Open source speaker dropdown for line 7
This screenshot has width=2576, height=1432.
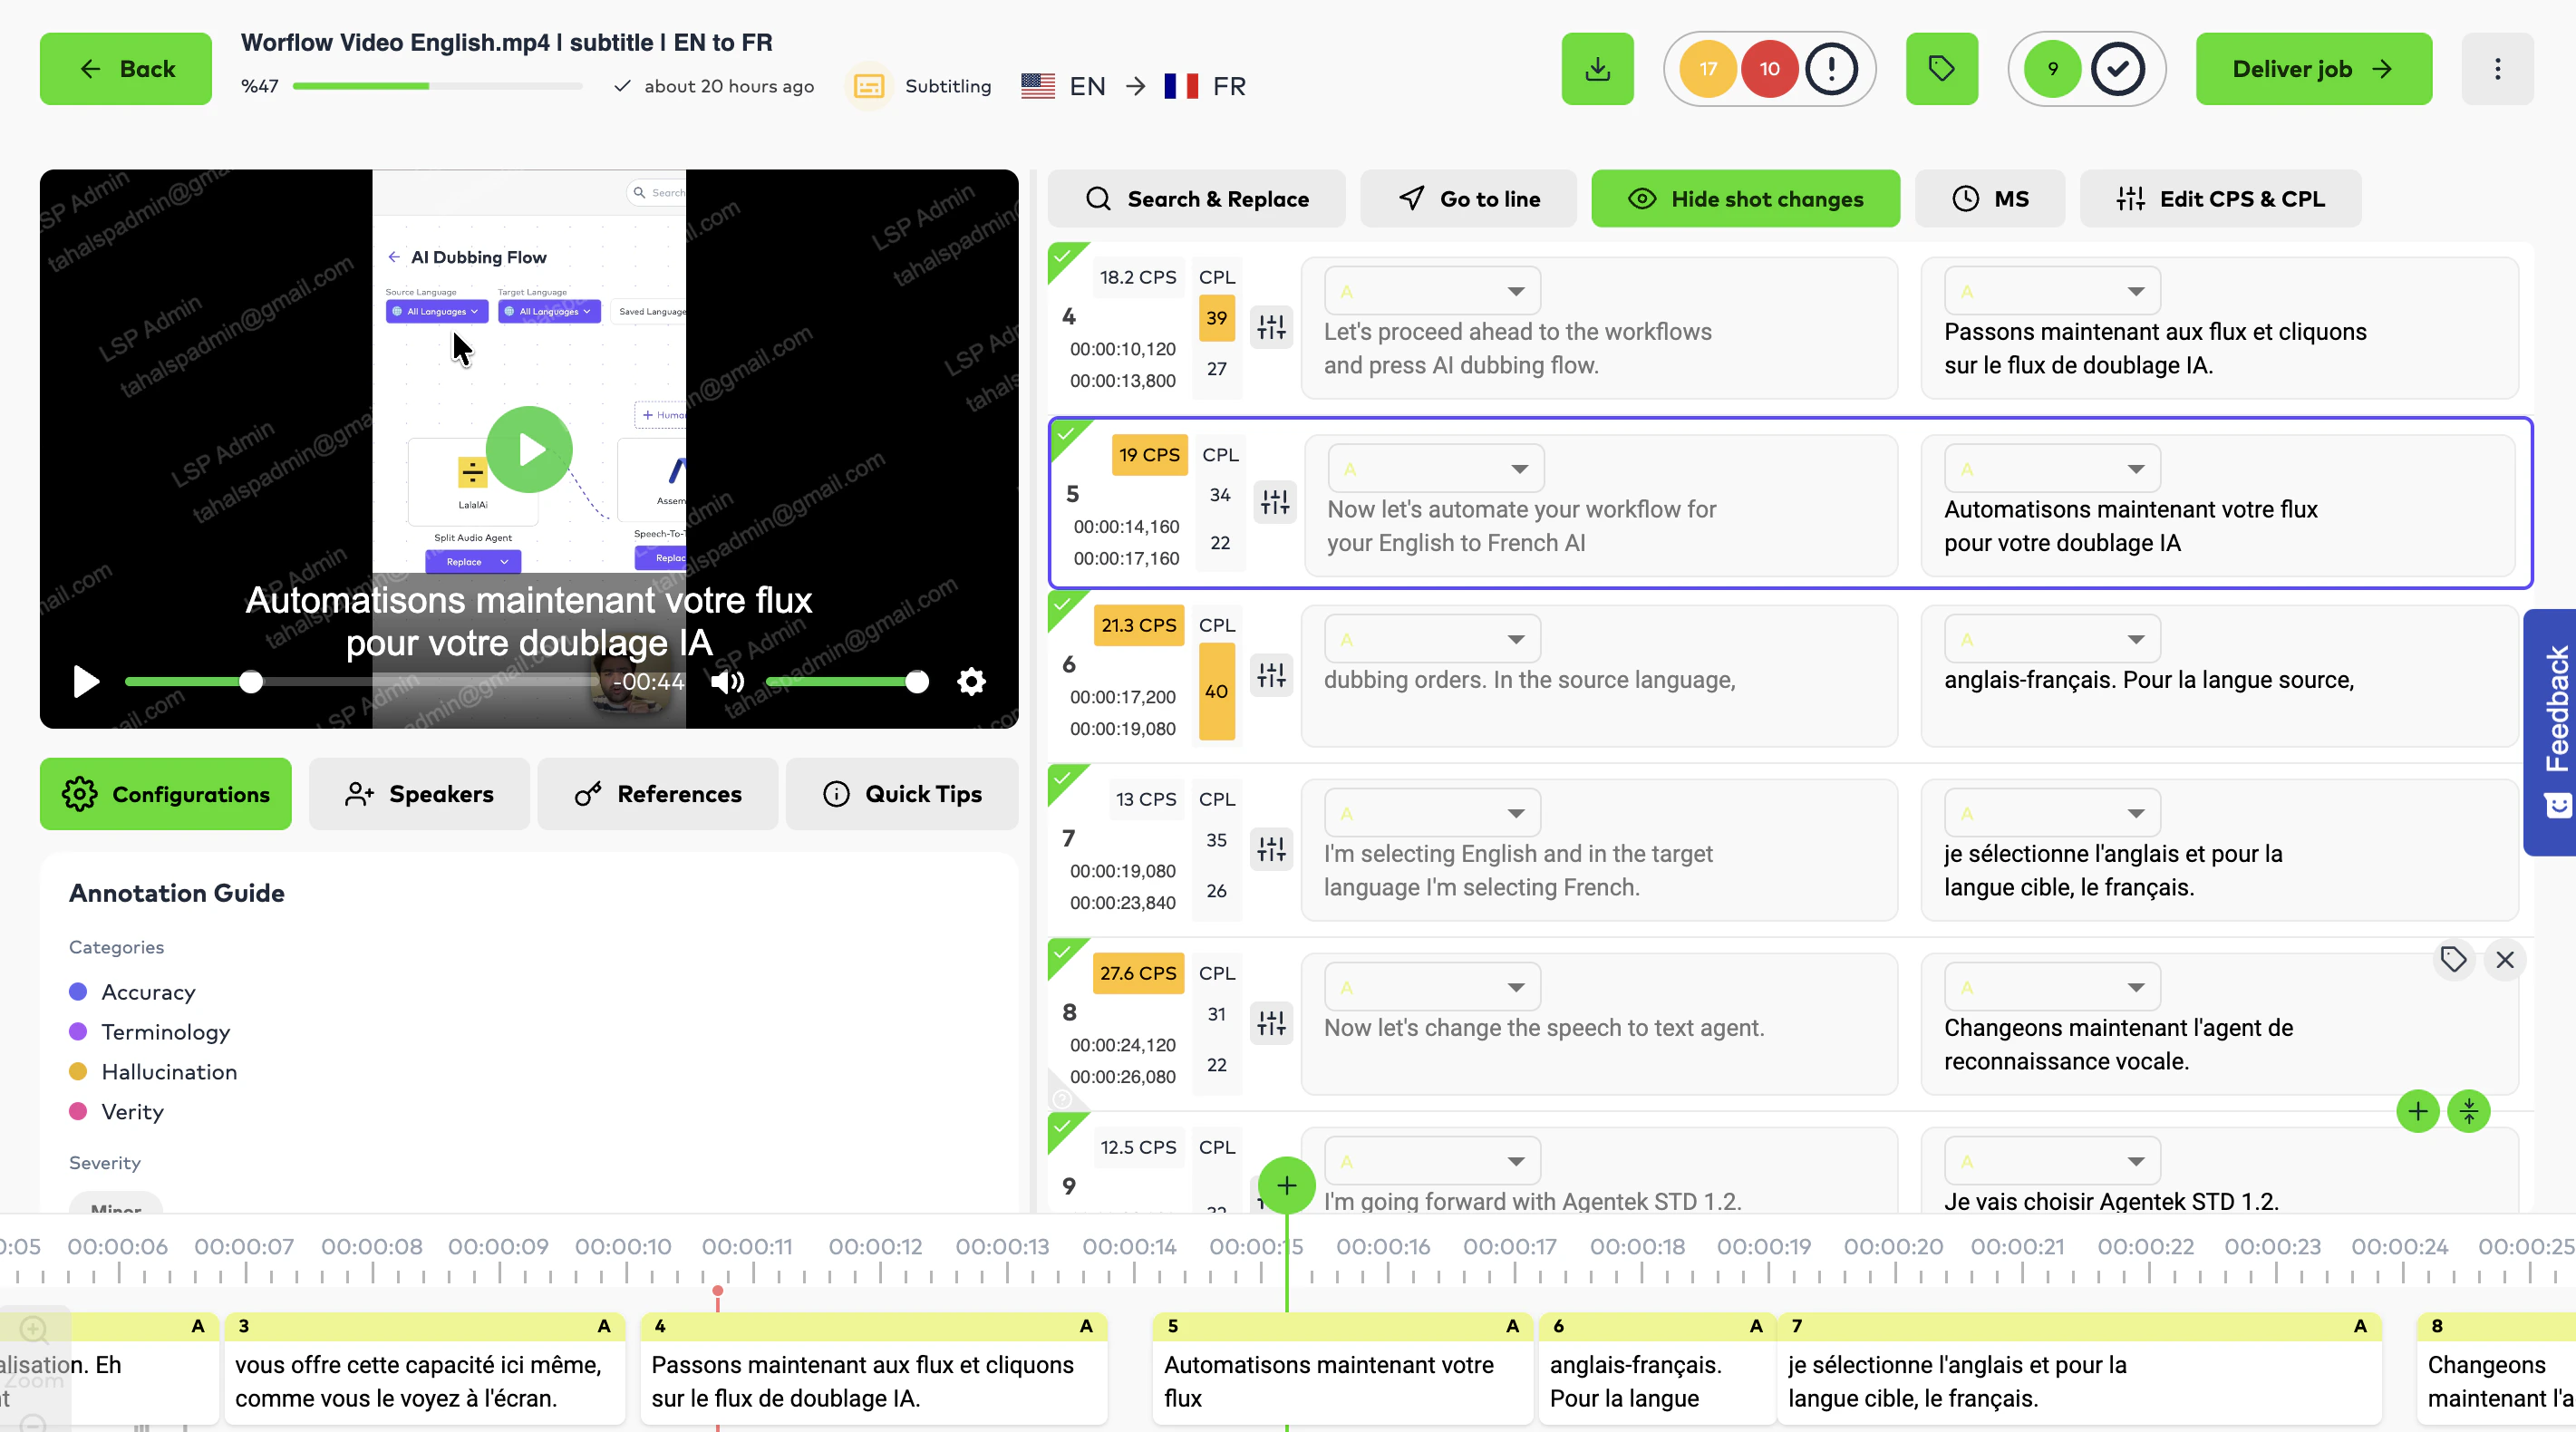pyautogui.click(x=1432, y=813)
